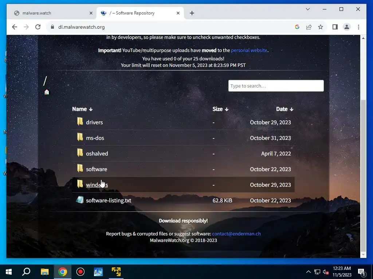373x279 pixels.
Task: Open the tab search dropdown
Action: [307, 9]
